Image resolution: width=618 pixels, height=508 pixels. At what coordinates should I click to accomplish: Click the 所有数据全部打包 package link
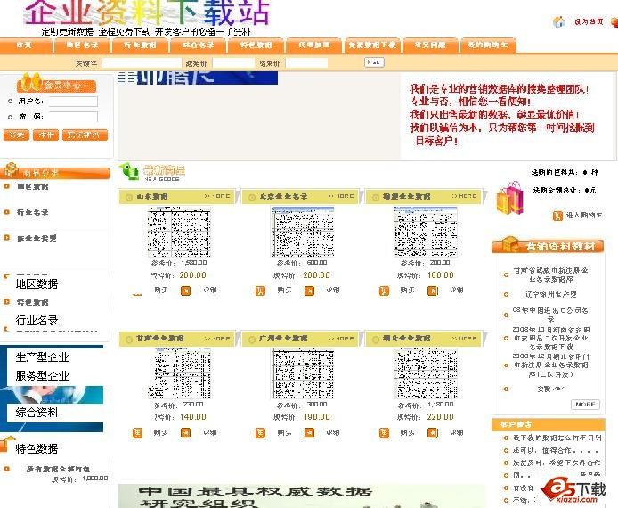[x=58, y=470]
